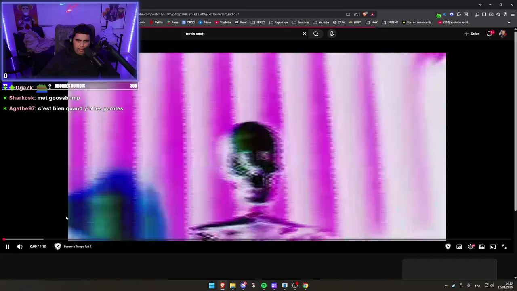
Task: Click the 'Créer' button
Action: (471, 34)
